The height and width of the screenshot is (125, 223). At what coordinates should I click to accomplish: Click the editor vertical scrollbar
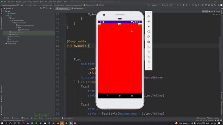point(220,54)
